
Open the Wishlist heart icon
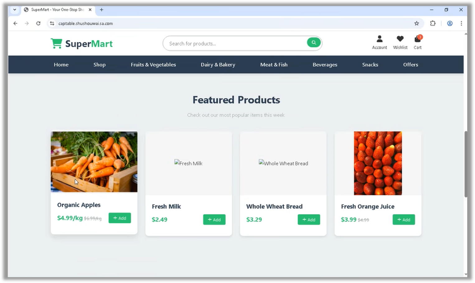pyautogui.click(x=400, y=39)
